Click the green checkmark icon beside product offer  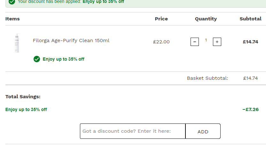pyautogui.click(x=37, y=59)
